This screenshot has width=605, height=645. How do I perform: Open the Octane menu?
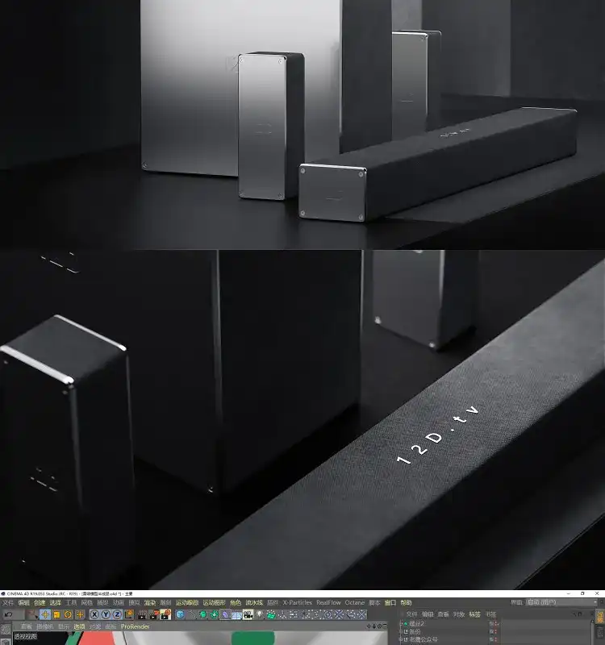pos(355,602)
